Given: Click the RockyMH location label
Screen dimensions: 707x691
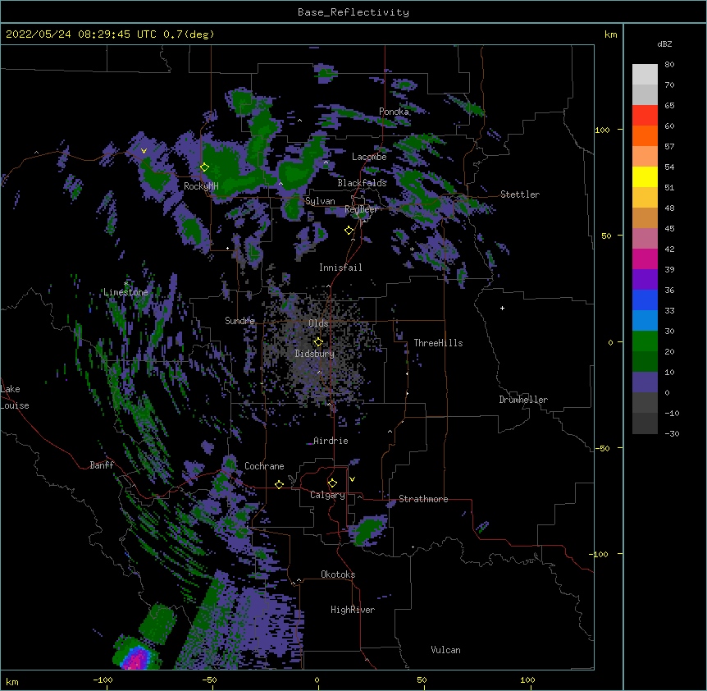Looking at the screenshot, I should [201, 186].
